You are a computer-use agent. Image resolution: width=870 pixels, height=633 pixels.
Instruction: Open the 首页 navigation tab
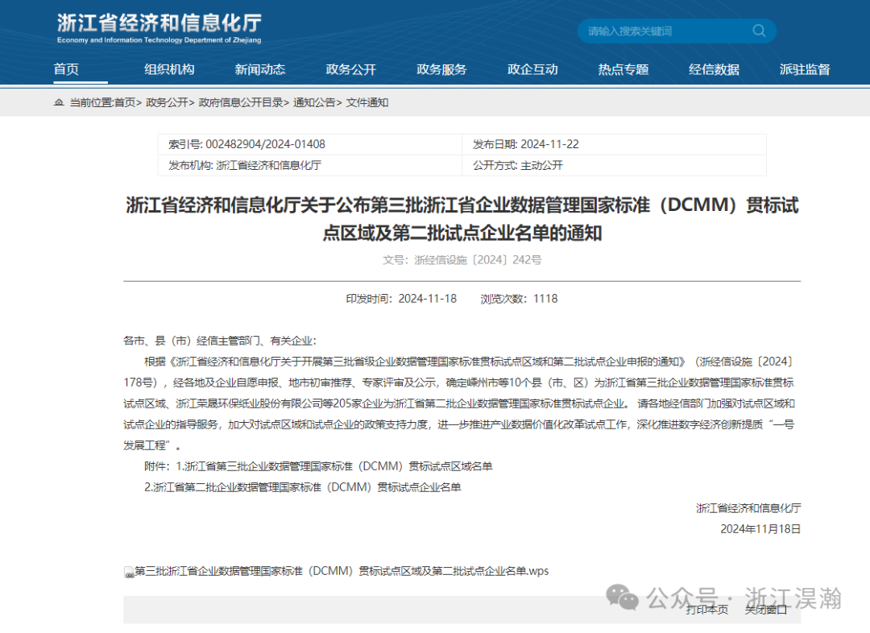[66, 69]
